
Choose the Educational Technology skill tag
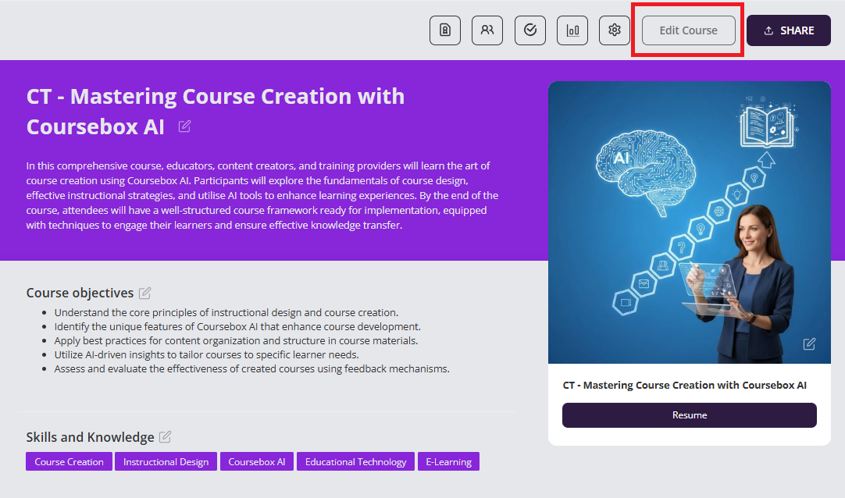[x=355, y=462]
